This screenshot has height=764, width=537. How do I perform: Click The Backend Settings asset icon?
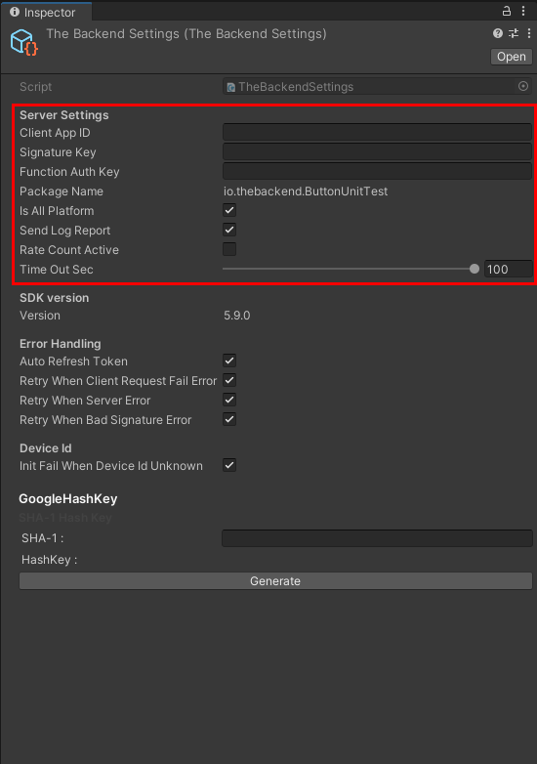[x=23, y=42]
